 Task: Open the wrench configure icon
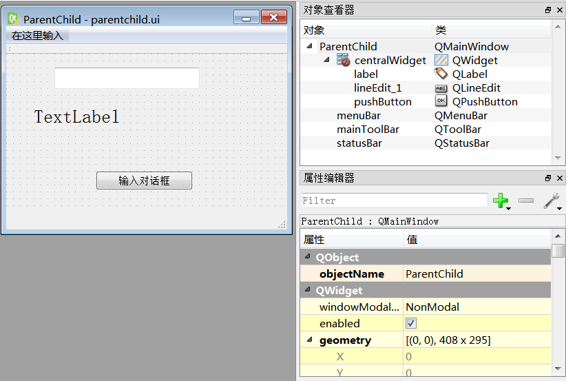(x=552, y=200)
